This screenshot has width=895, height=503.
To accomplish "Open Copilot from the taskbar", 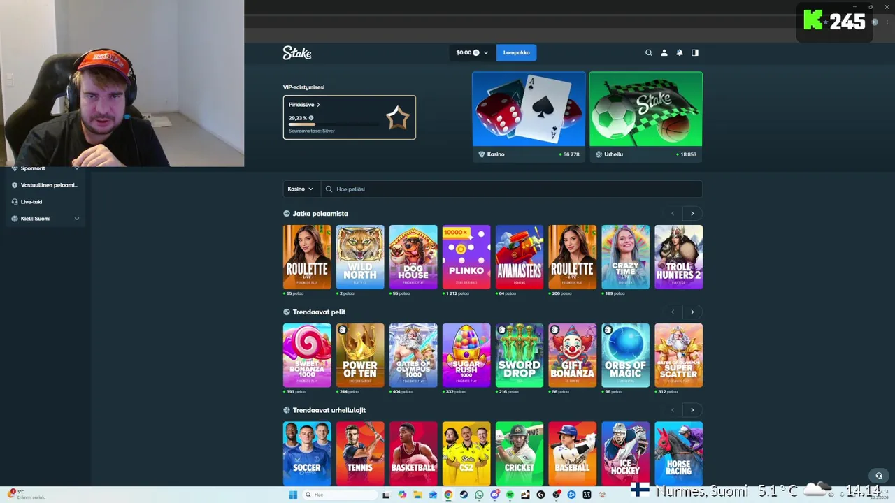I will (x=402, y=495).
